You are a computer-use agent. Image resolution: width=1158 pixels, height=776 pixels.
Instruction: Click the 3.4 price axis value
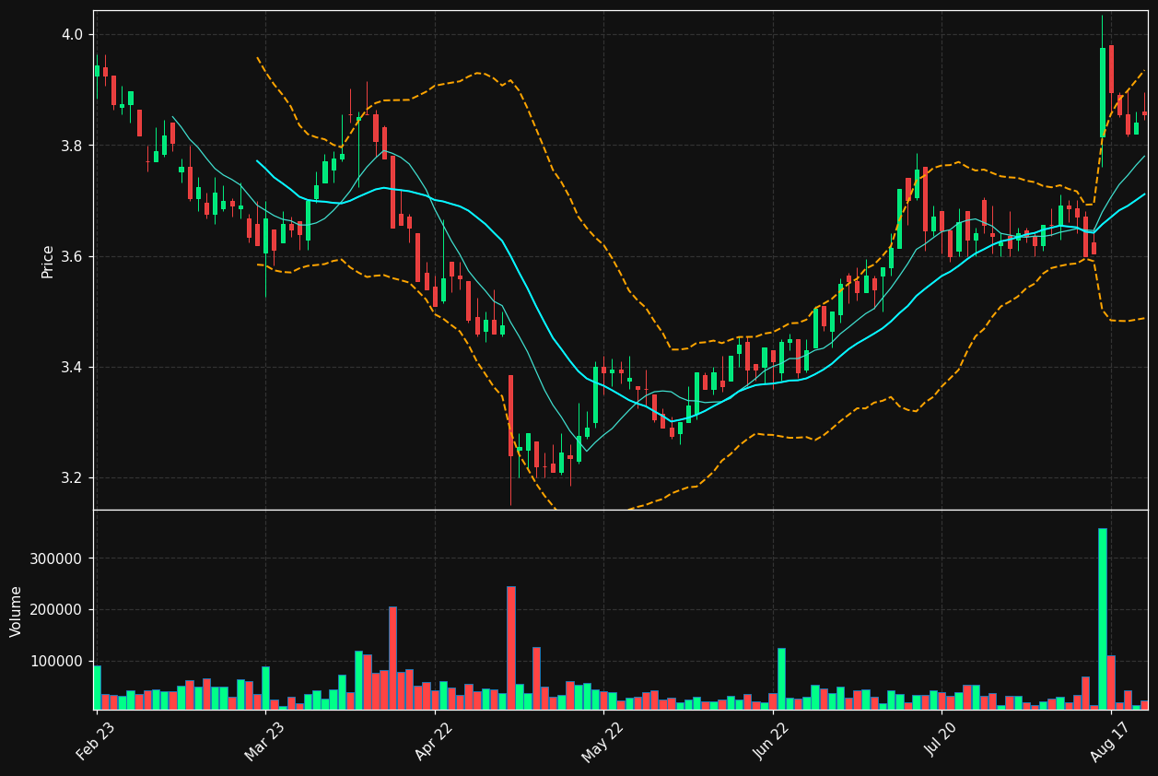coord(72,368)
